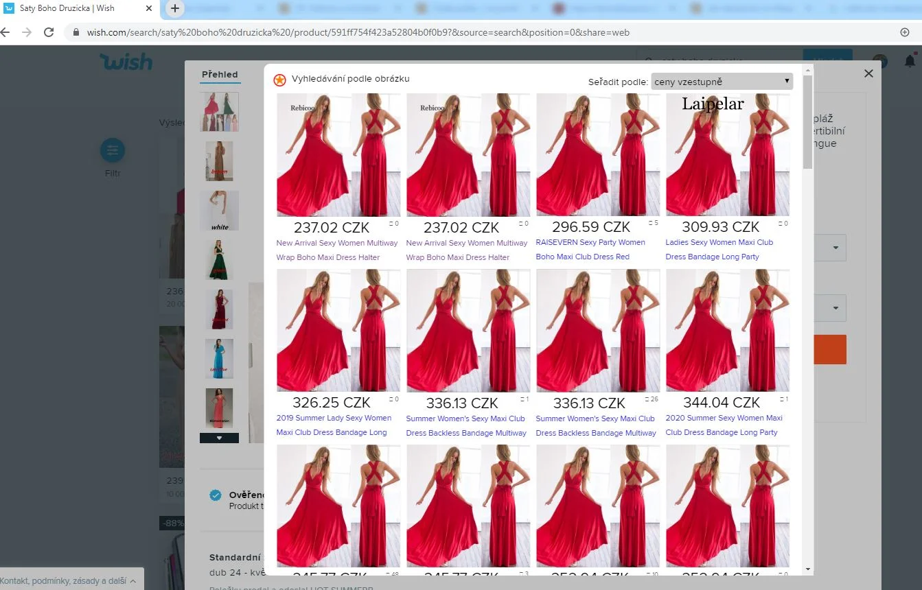
Task: Open the Filtr panel icon
Action: [112, 150]
